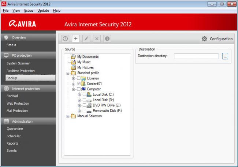
Task: Click the Local Disk (D:) drive icon
Action: coord(89,100)
